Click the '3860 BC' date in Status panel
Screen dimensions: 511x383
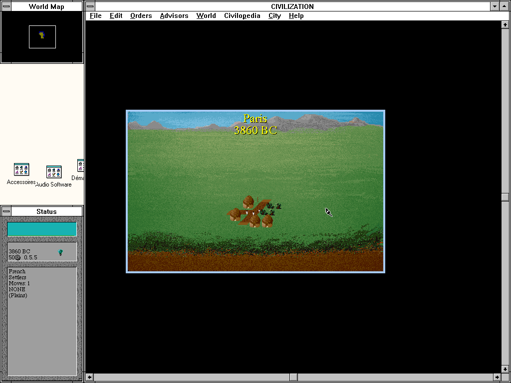tap(19, 251)
